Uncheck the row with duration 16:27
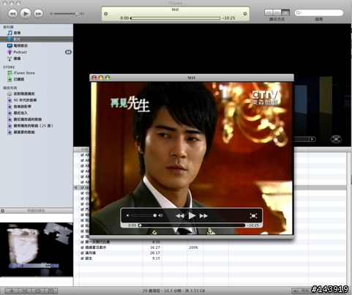The image size is (352, 295). click(82, 247)
